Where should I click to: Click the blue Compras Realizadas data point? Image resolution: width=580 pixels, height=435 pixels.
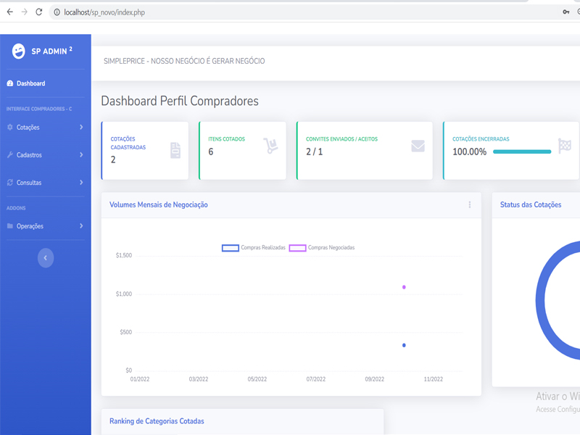click(404, 345)
